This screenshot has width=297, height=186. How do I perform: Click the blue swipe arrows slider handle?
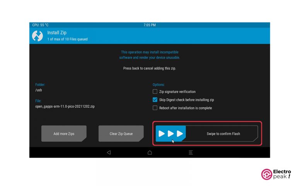[x=171, y=134]
